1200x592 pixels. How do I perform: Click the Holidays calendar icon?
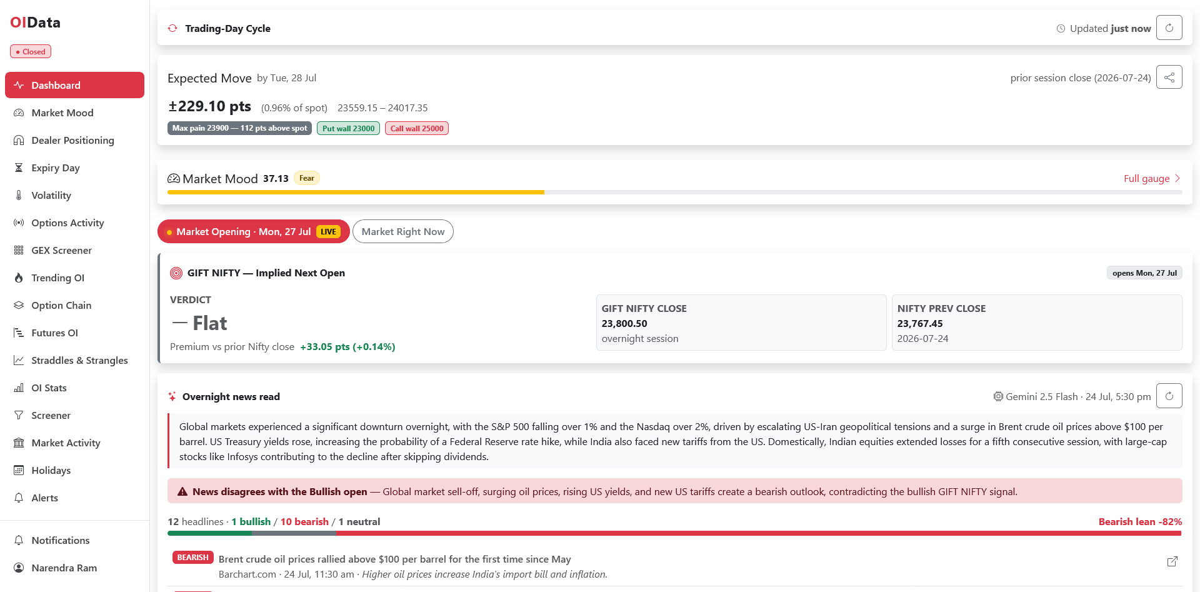(x=19, y=470)
